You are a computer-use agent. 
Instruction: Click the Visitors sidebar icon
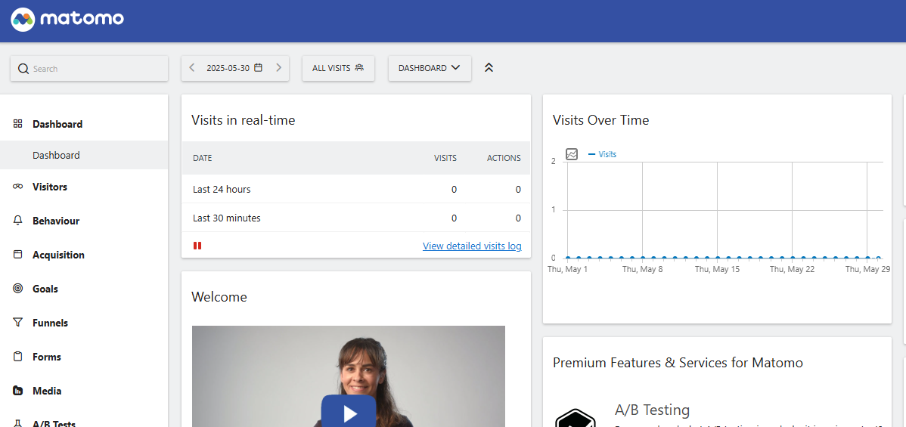(17, 187)
